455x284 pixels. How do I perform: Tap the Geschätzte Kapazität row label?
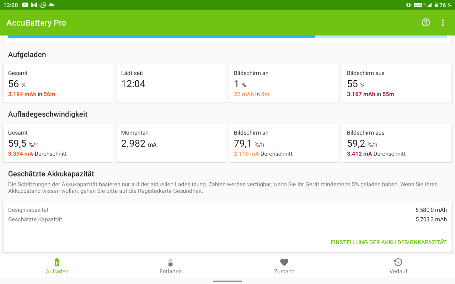[x=35, y=219]
